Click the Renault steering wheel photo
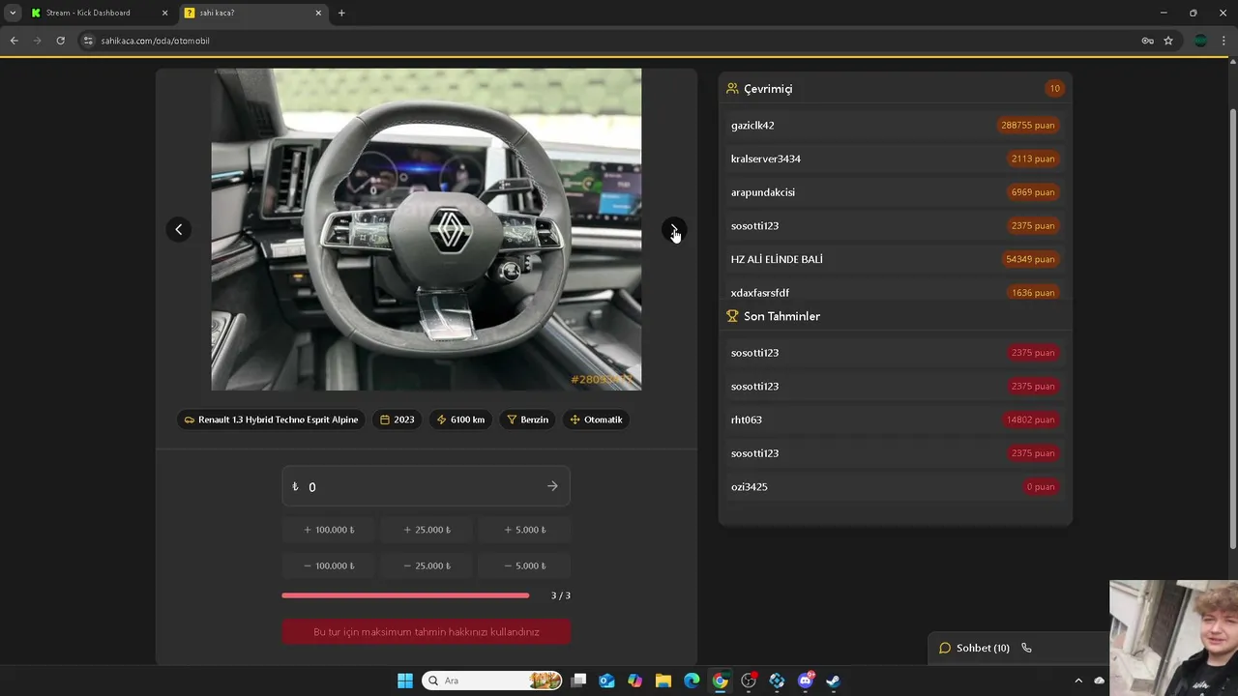The width and height of the screenshot is (1238, 696). [427, 229]
